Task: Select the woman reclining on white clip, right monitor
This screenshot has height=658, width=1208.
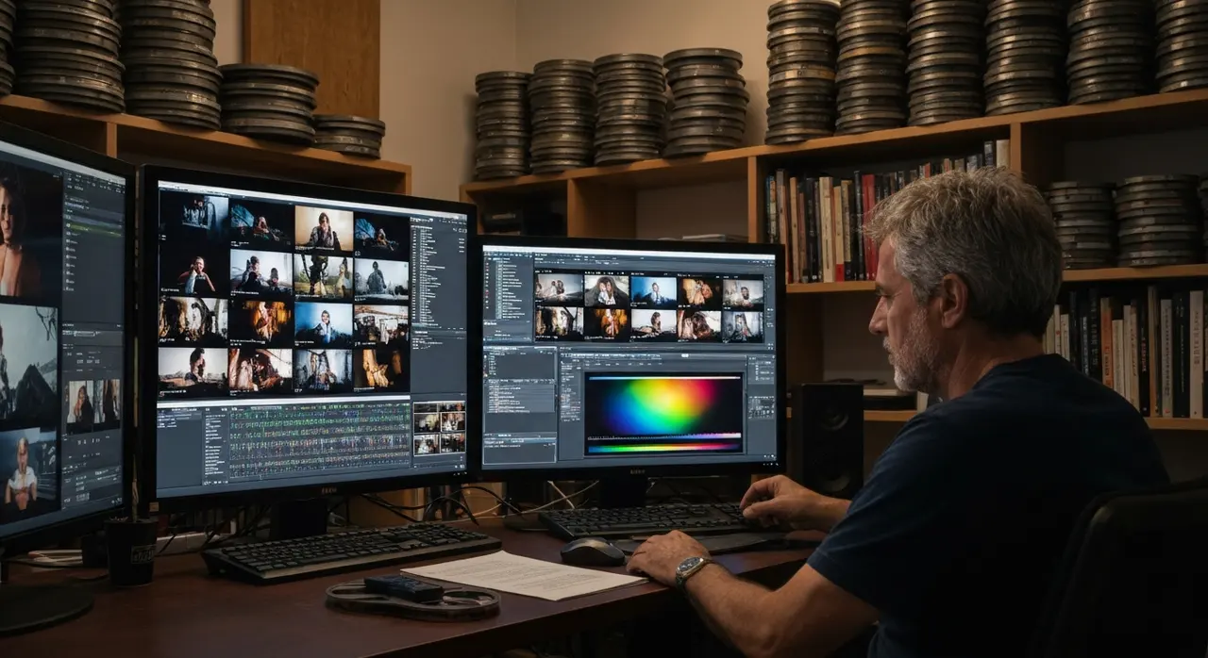Action: click(653, 323)
